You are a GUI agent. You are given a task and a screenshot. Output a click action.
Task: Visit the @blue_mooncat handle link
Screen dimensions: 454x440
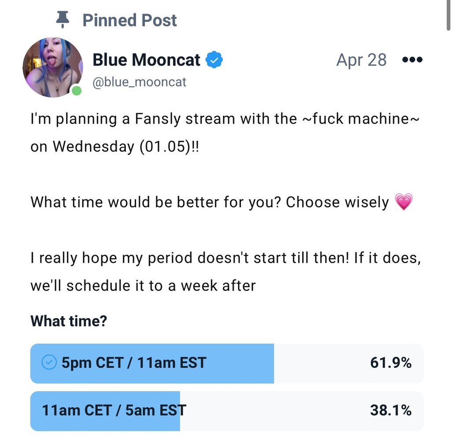[139, 82]
